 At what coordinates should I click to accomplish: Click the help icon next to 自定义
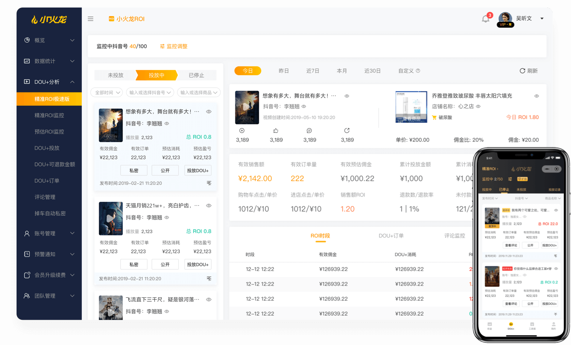click(418, 71)
